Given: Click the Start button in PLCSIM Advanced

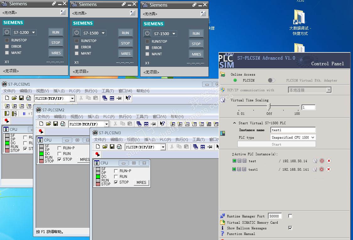Looking at the screenshot, I should click(276, 144).
